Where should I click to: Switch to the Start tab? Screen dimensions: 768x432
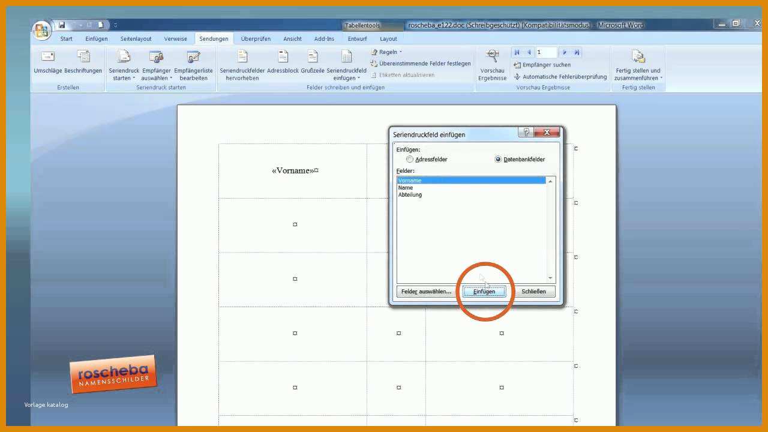[x=66, y=39]
